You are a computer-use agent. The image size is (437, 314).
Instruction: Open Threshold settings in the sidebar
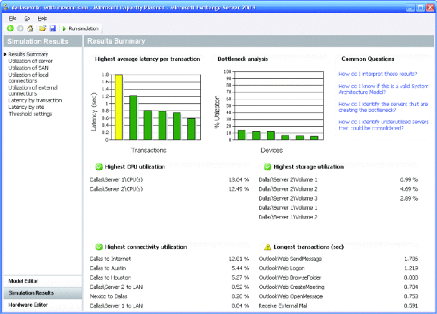tap(30, 113)
